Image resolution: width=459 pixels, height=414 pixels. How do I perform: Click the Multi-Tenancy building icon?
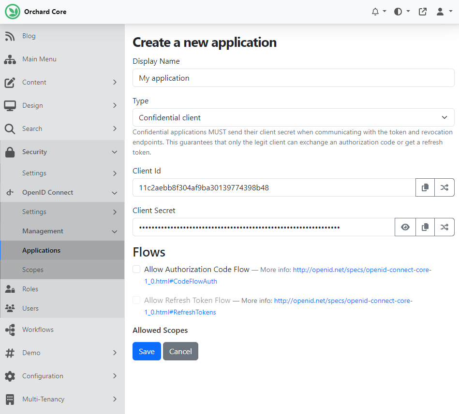point(10,400)
